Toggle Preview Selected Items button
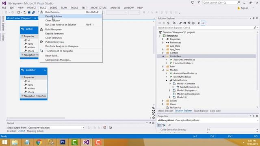 203,23
